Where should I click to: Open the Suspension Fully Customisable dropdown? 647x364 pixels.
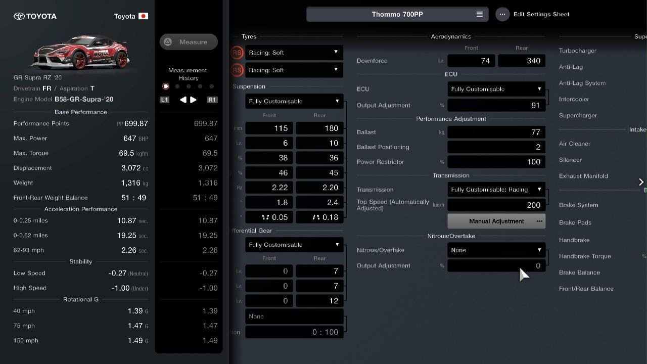(x=294, y=101)
